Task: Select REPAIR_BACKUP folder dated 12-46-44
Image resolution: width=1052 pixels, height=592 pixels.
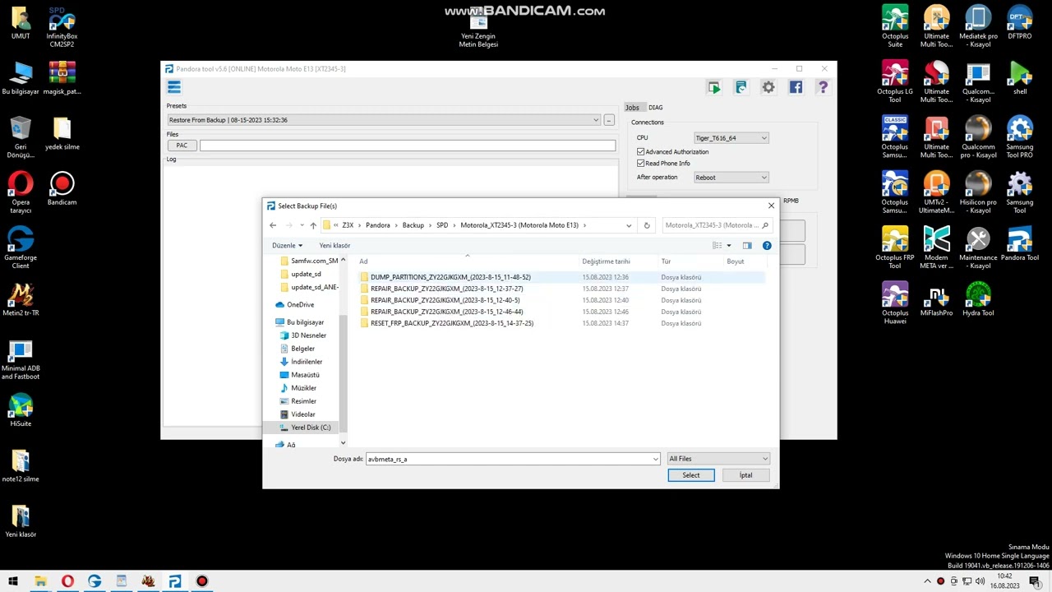Action: 445,312
